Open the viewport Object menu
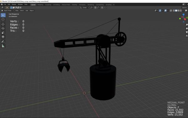The image size is (188, 118). click(32, 11)
